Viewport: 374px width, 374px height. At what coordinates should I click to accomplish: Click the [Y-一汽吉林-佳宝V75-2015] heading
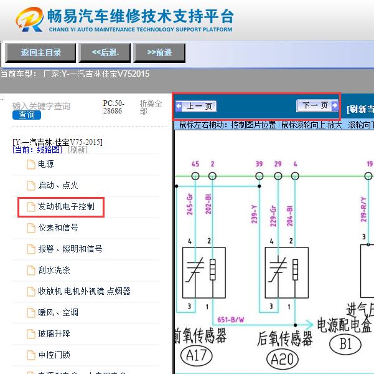[57, 142]
